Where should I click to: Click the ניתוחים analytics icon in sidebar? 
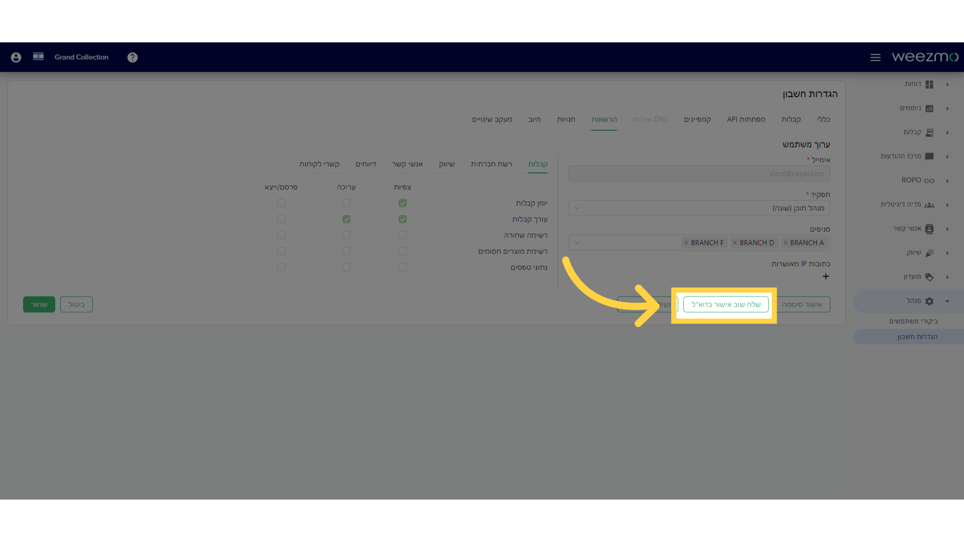(929, 108)
